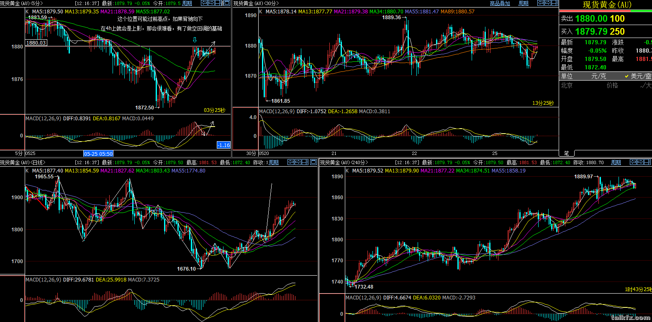Screen dimensions: 652x322
Task: Click the MACD(12,26,9) label in the 日线 chart
Action: point(44,279)
